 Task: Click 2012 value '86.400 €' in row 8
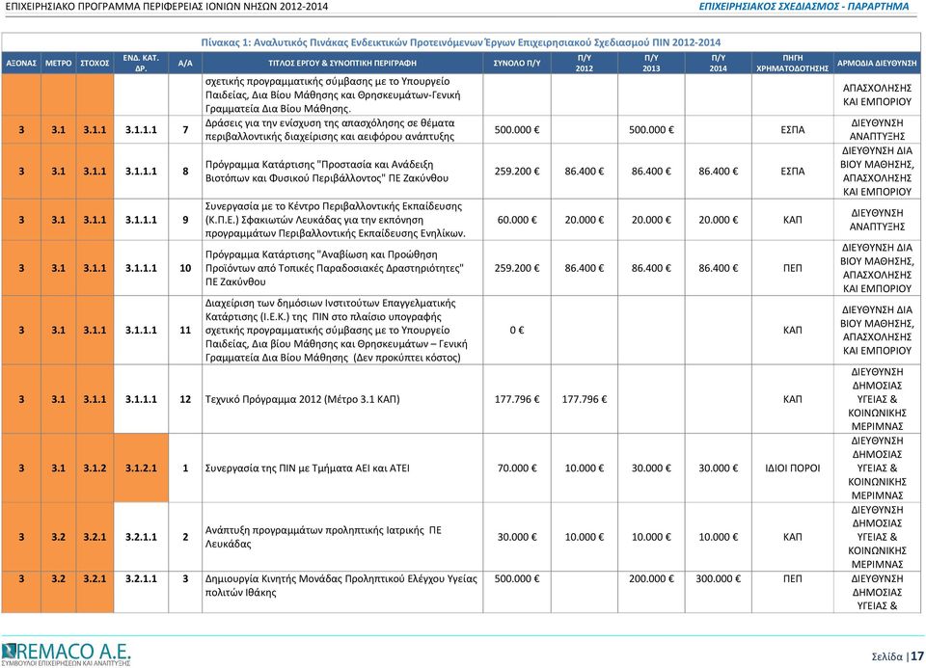(x=585, y=172)
